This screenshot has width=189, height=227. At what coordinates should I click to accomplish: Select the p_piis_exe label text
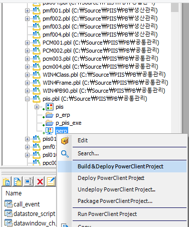[69, 123]
